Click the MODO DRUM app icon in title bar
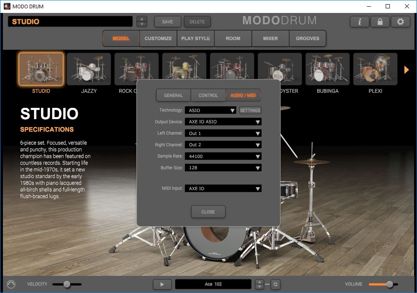The width and height of the screenshot is (417, 293). (x=7, y=6)
